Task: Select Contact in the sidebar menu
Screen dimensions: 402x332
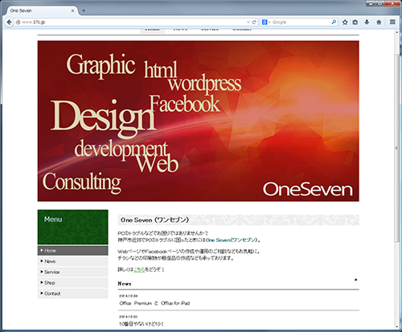Action: tap(72, 293)
